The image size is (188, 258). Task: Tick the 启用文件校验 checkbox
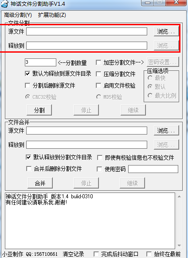coord(98,85)
